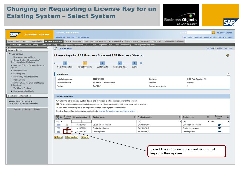Click request type icon for Development system row

tap(220, 125)
